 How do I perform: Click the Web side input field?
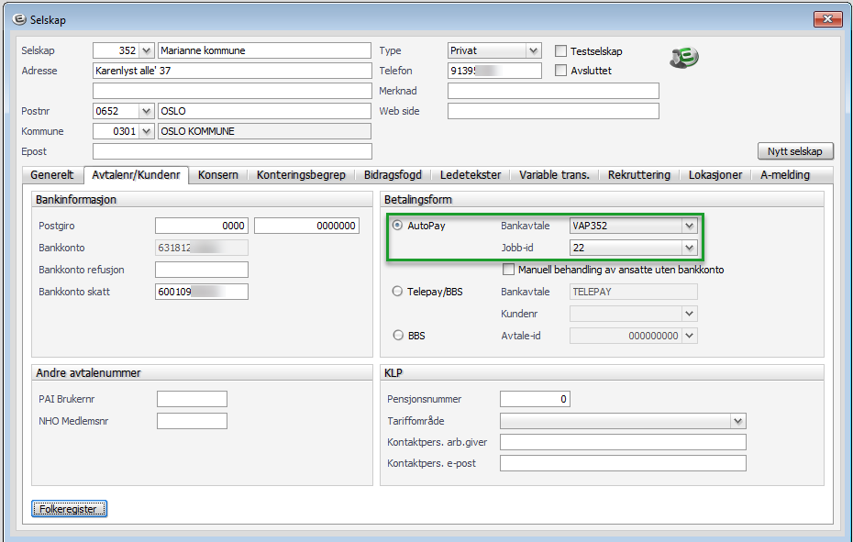coord(553,111)
